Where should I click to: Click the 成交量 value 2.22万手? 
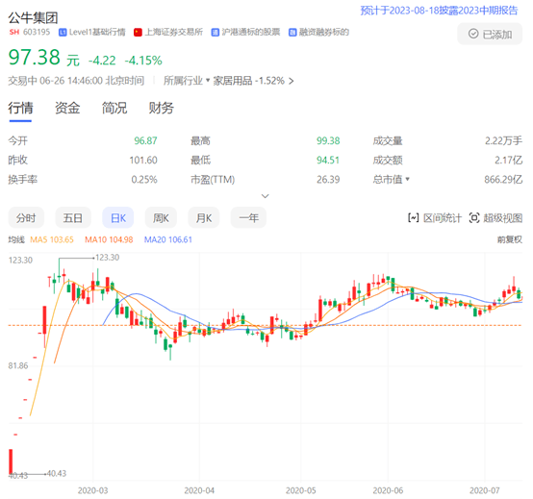tap(503, 140)
